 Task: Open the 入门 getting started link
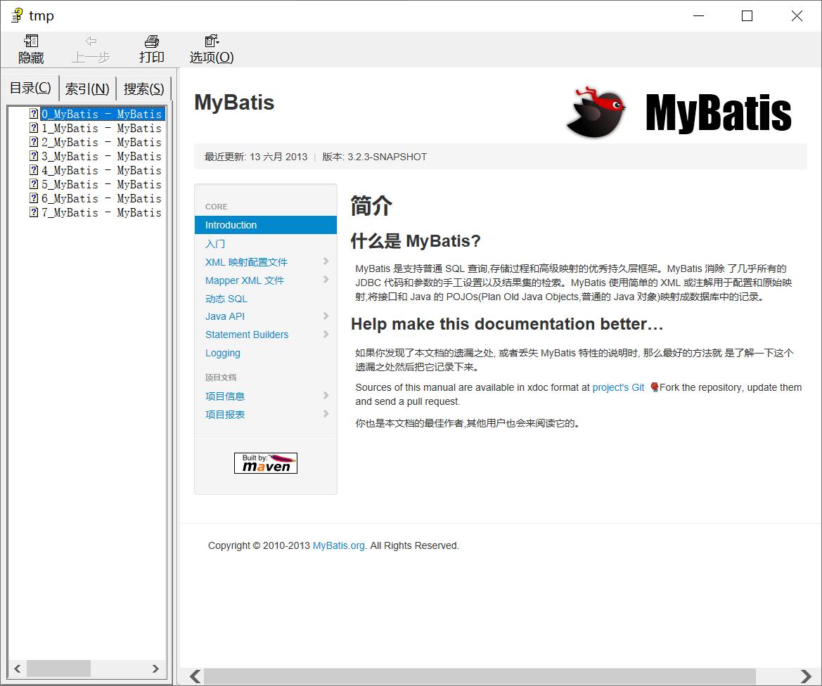(215, 244)
